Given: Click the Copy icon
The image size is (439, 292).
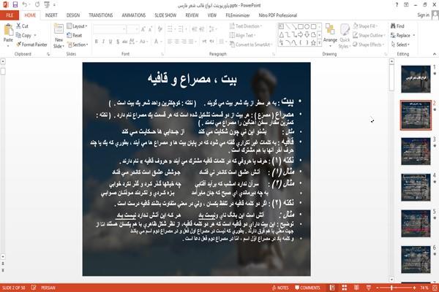Looking at the screenshot, I should coord(18,35).
